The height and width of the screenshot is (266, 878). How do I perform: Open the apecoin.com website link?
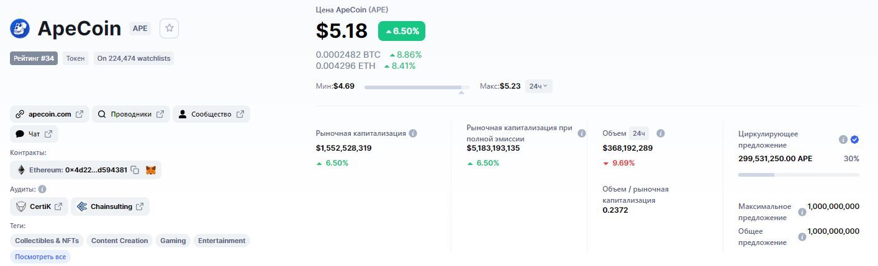[50, 114]
